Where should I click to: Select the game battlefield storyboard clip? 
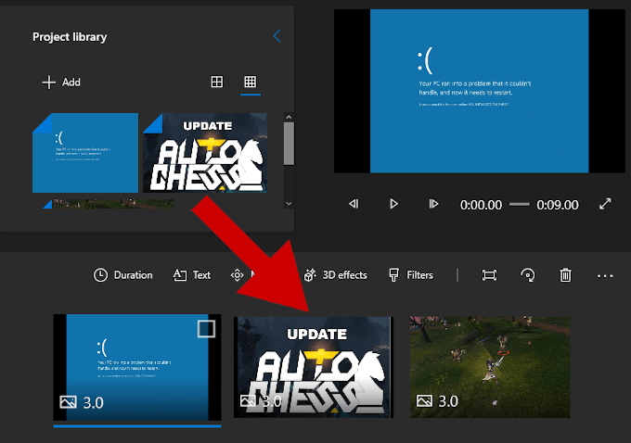tap(490, 367)
